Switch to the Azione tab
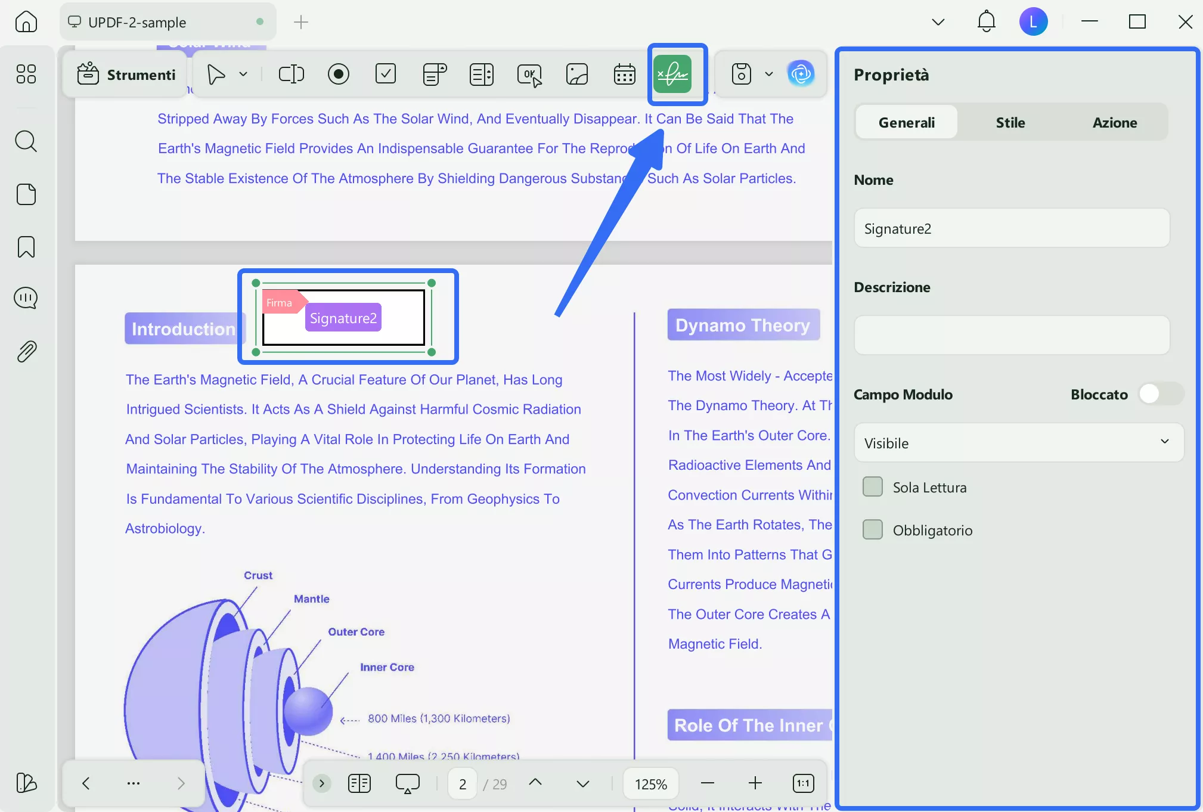Screen dimensions: 1203x812 pyautogui.click(x=1114, y=123)
